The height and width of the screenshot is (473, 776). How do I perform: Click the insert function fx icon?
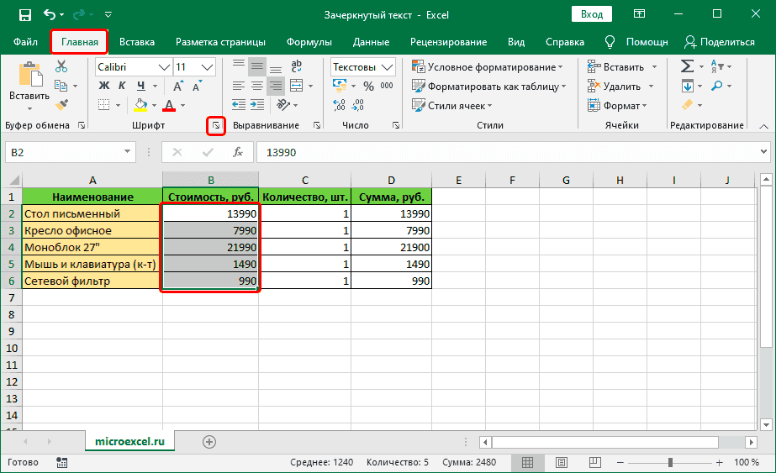238,152
